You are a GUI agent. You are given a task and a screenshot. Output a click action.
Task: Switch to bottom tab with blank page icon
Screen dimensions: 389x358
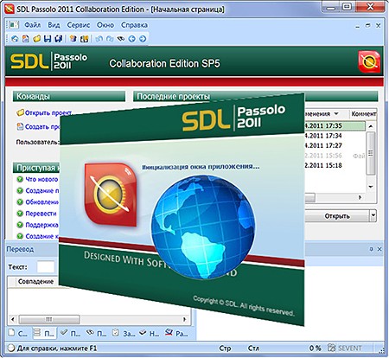pos(18,333)
